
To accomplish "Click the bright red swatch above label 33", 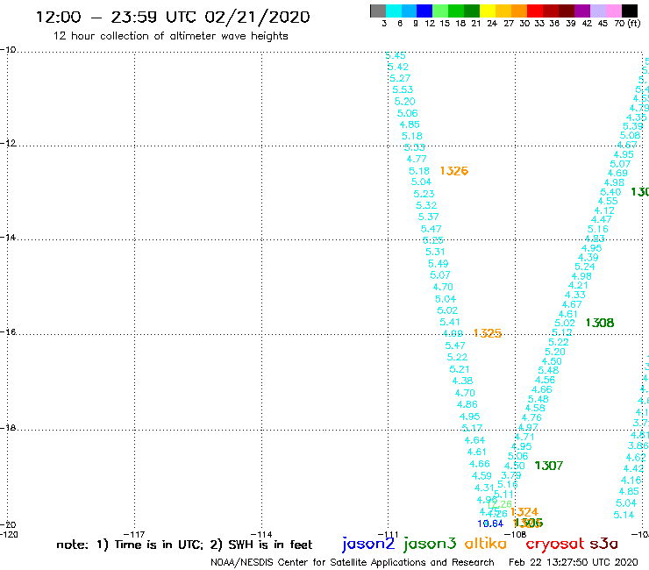I will (535, 11).
